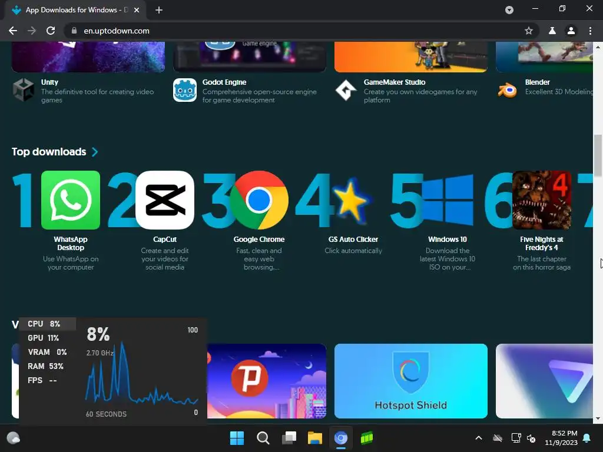Select the FPS row in the performance widget
The height and width of the screenshot is (452, 603).
coord(47,381)
